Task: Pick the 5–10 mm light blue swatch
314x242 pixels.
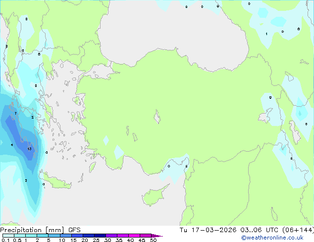Action: pos(54,236)
